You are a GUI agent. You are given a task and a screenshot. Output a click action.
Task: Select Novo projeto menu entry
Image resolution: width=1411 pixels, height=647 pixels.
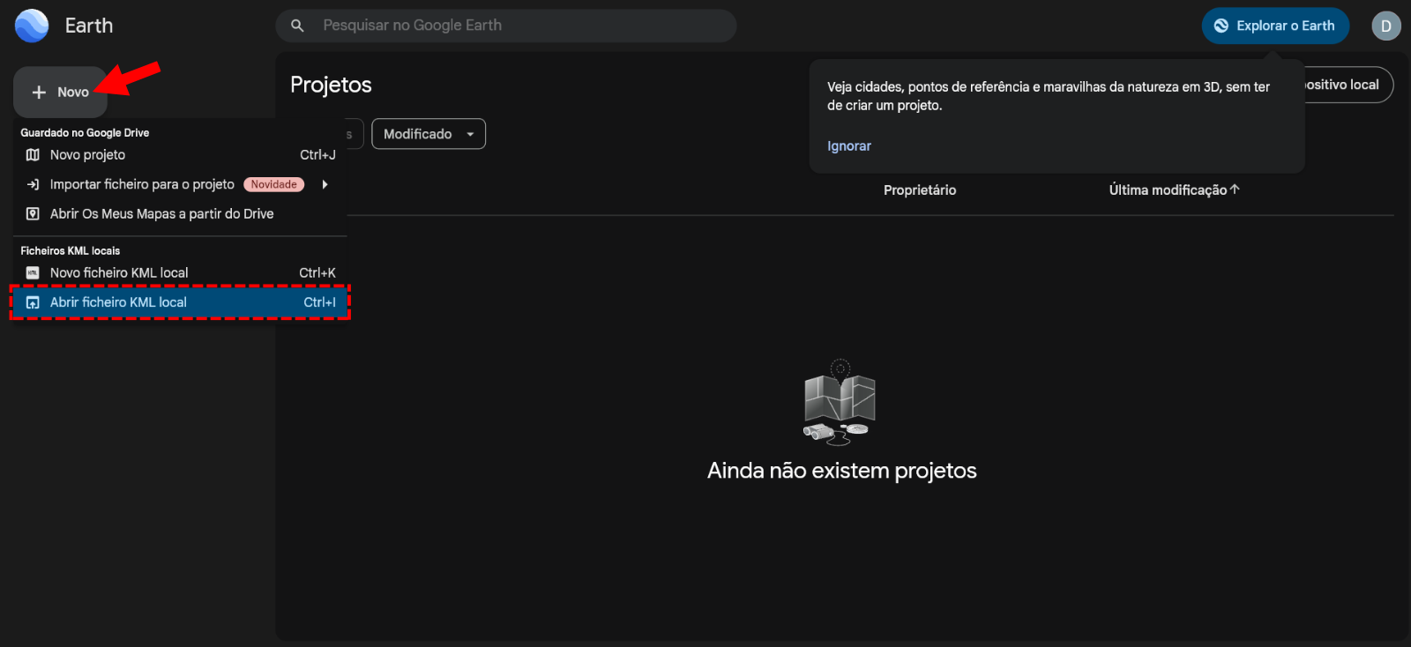pyautogui.click(x=88, y=155)
